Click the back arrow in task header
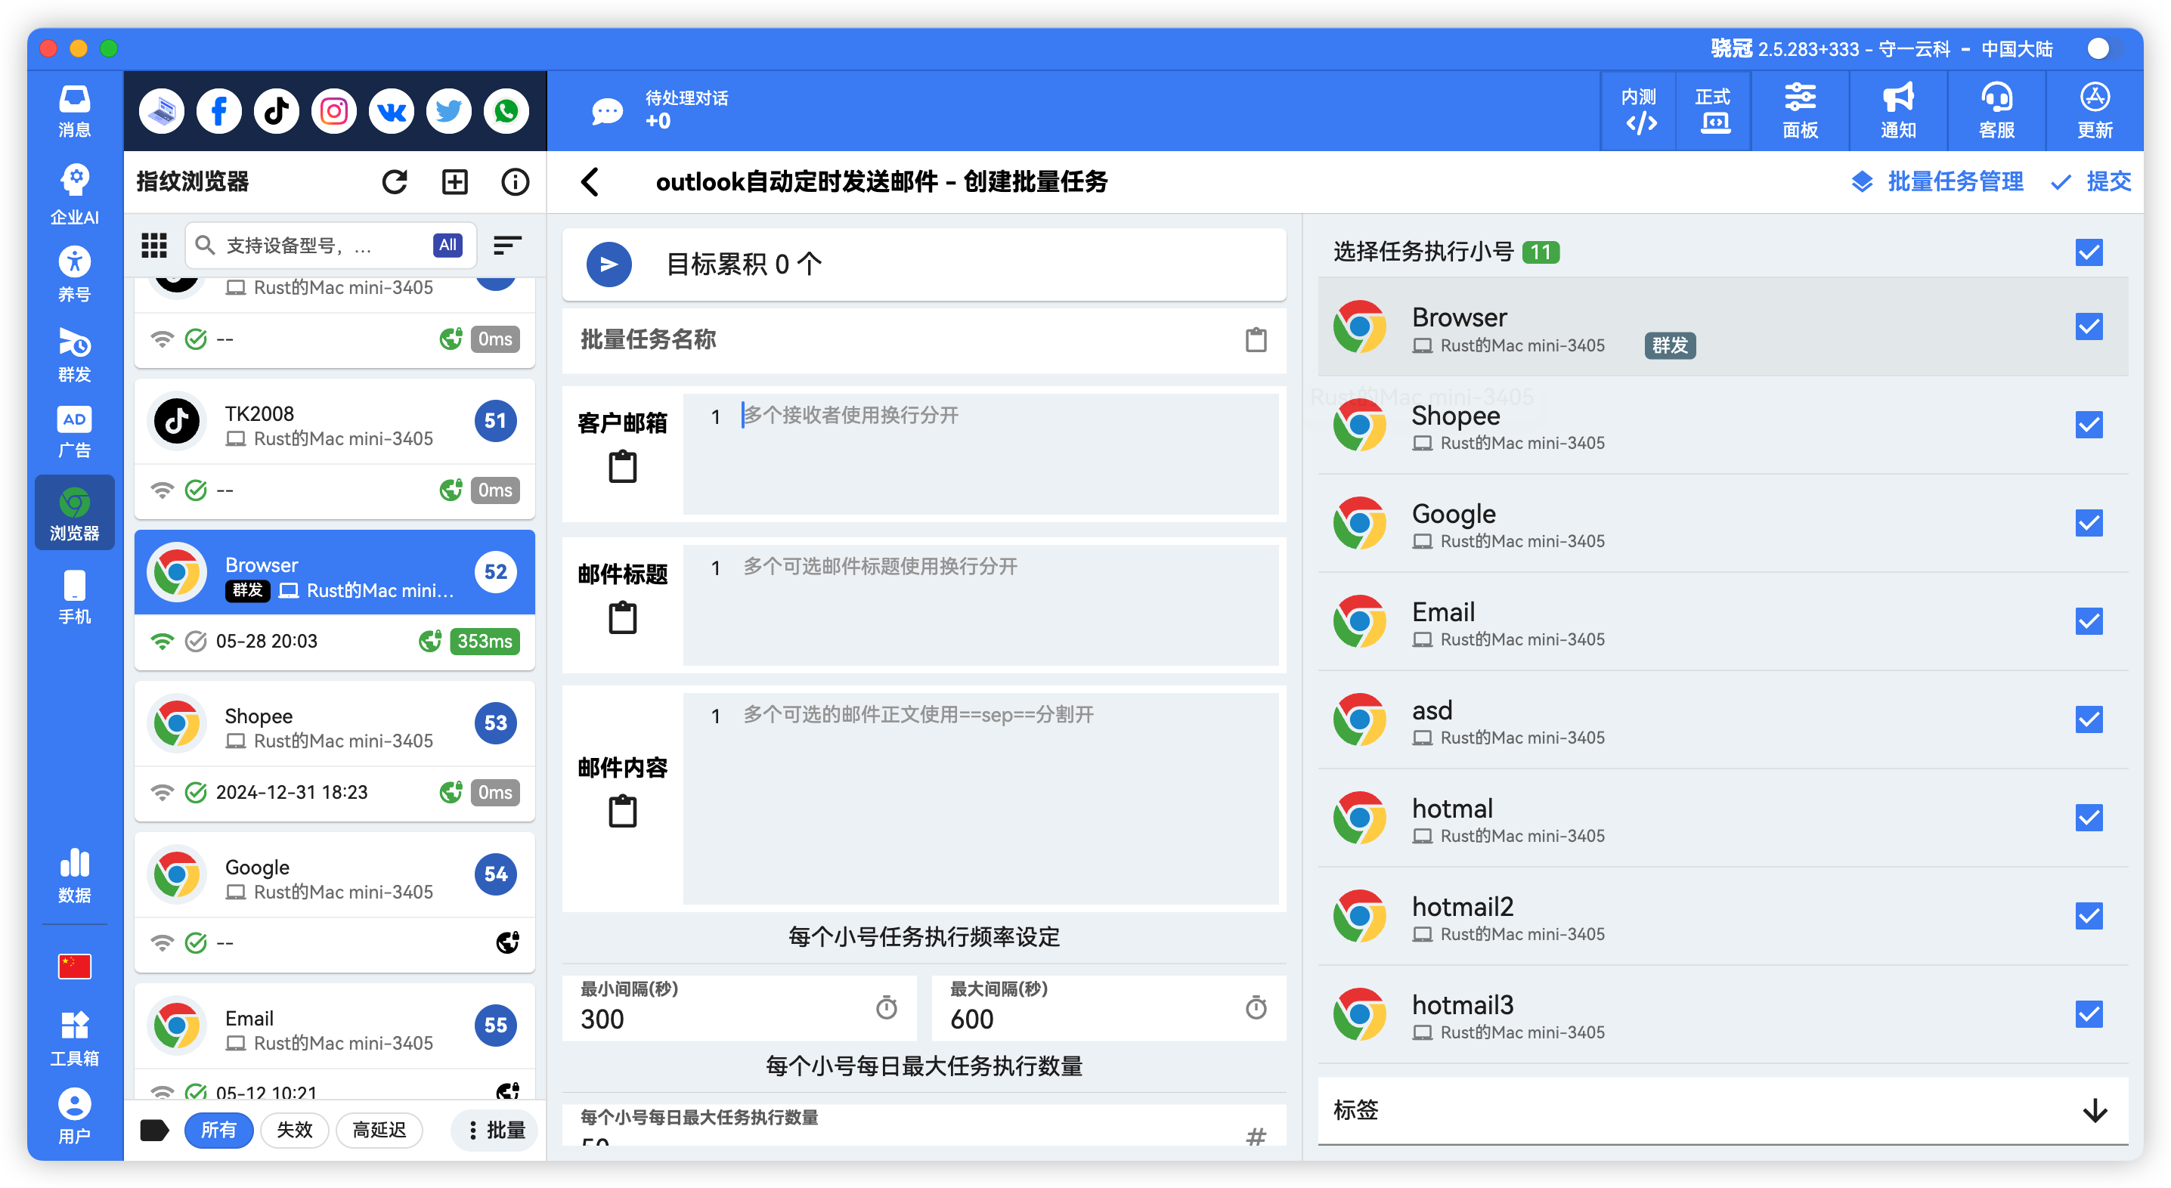This screenshot has height=1188, width=2171. coord(590,181)
